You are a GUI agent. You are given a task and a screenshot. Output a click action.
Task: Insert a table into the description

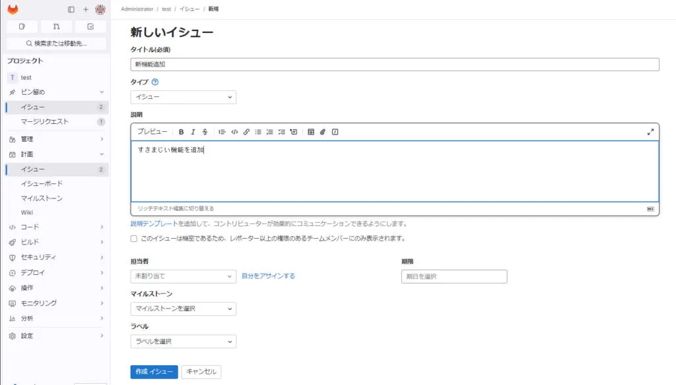pos(311,132)
